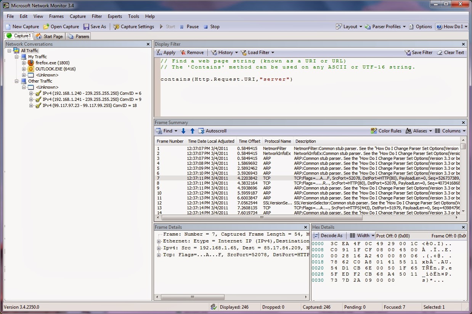Switch to the Start Page tab
The height and width of the screenshot is (314, 472).
49,36
